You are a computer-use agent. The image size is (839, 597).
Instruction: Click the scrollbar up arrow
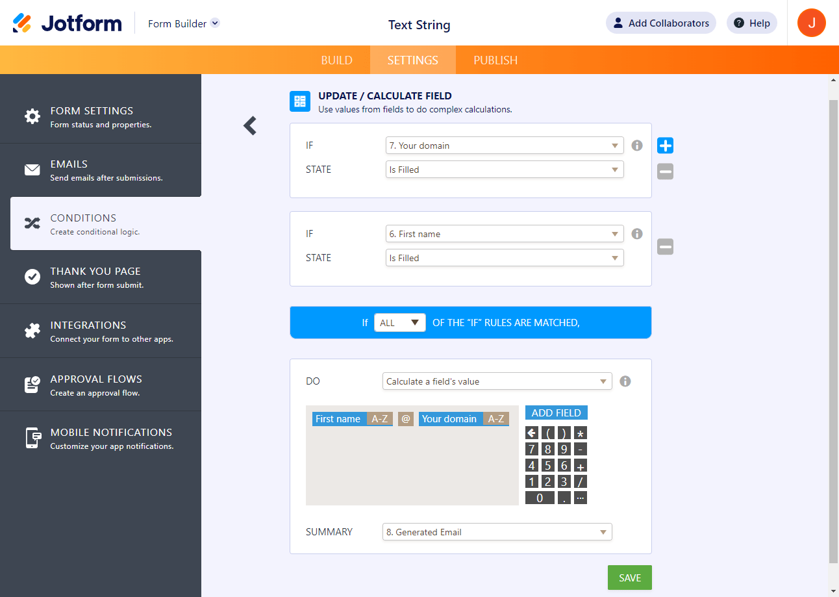834,80
